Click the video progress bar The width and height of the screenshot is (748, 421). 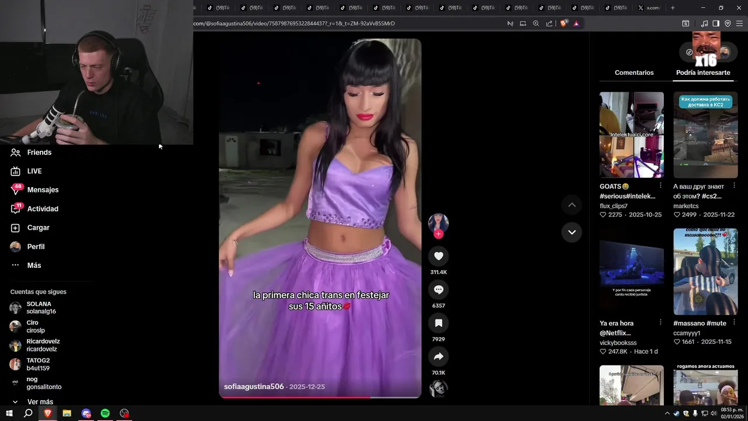(x=320, y=397)
